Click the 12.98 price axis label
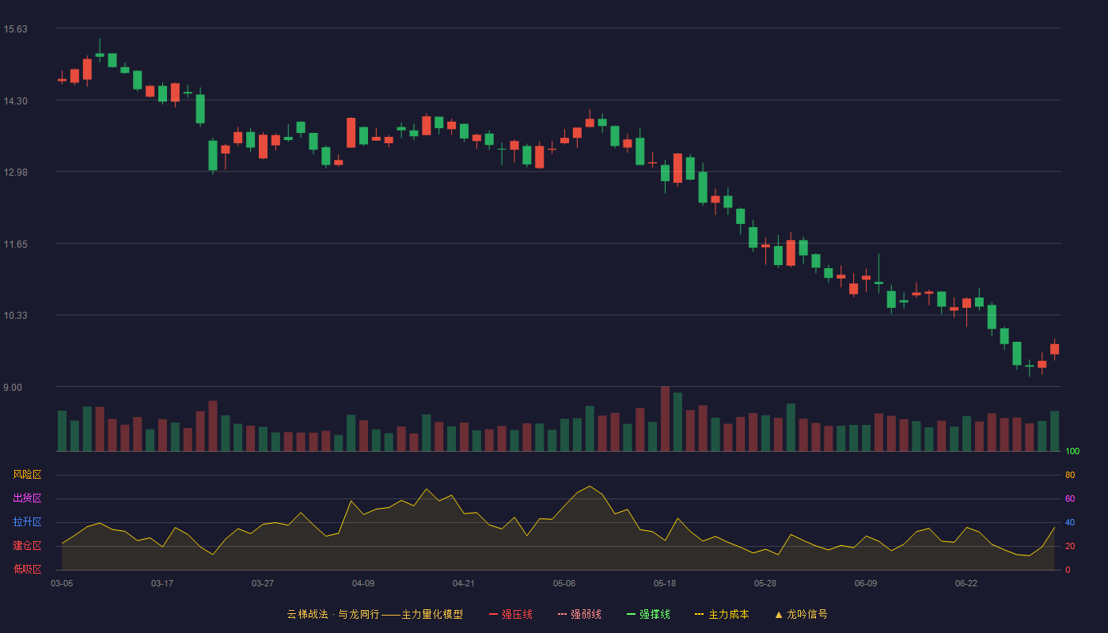The image size is (1108, 633). 15,172
